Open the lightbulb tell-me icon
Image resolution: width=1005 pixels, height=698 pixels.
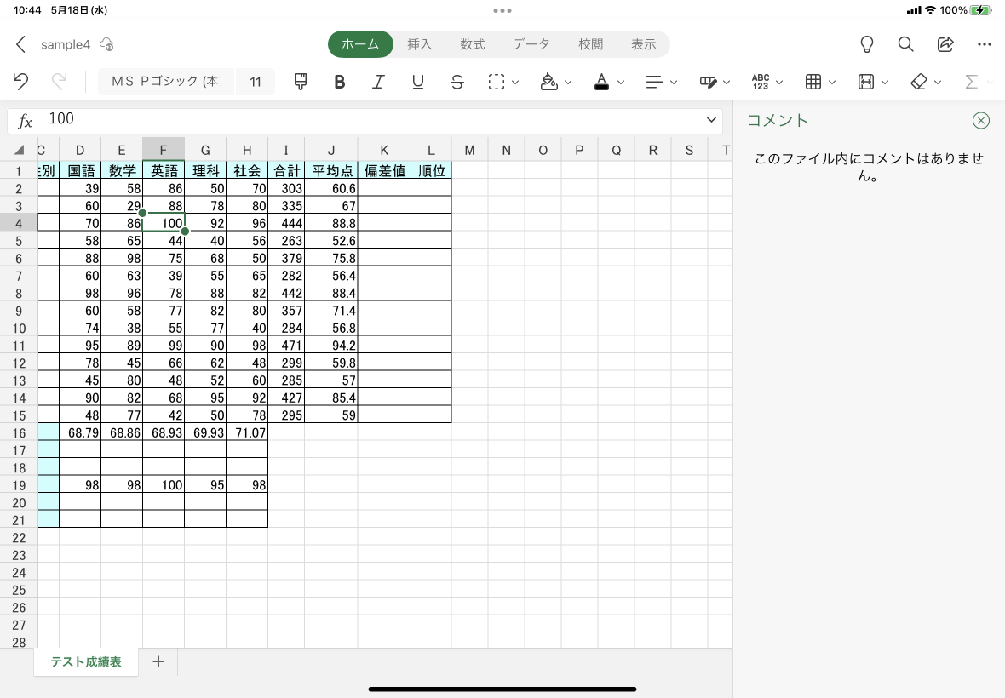click(866, 44)
